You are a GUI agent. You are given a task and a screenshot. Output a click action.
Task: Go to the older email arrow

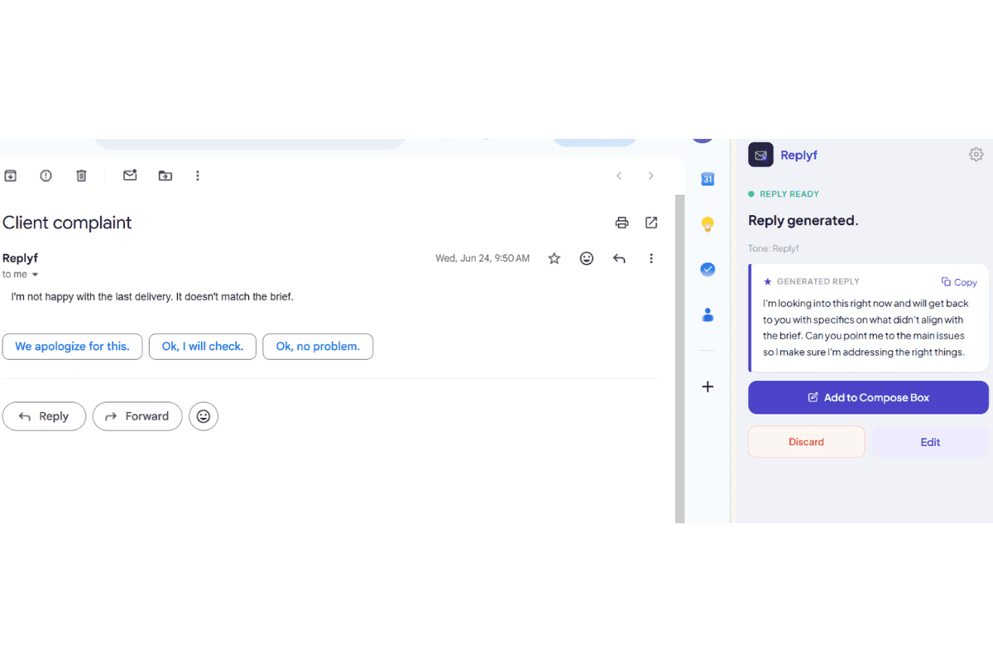point(651,175)
